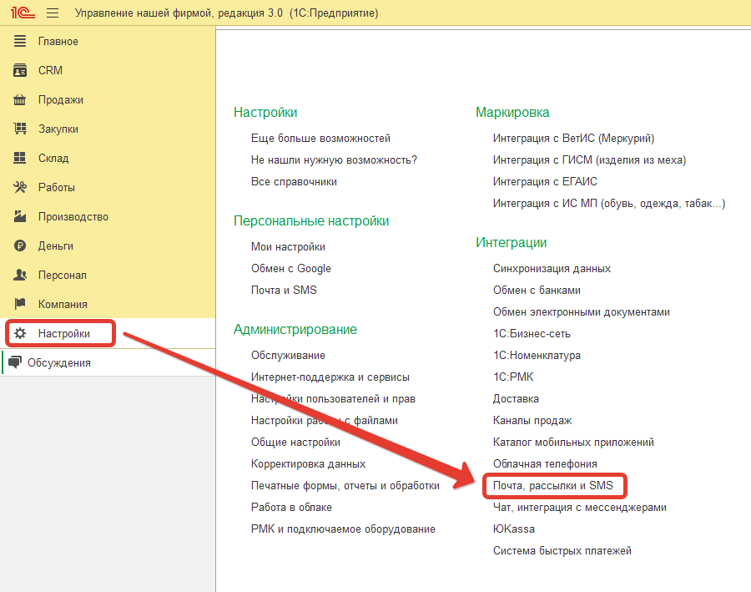Switch to the Персонал section

tap(63, 276)
